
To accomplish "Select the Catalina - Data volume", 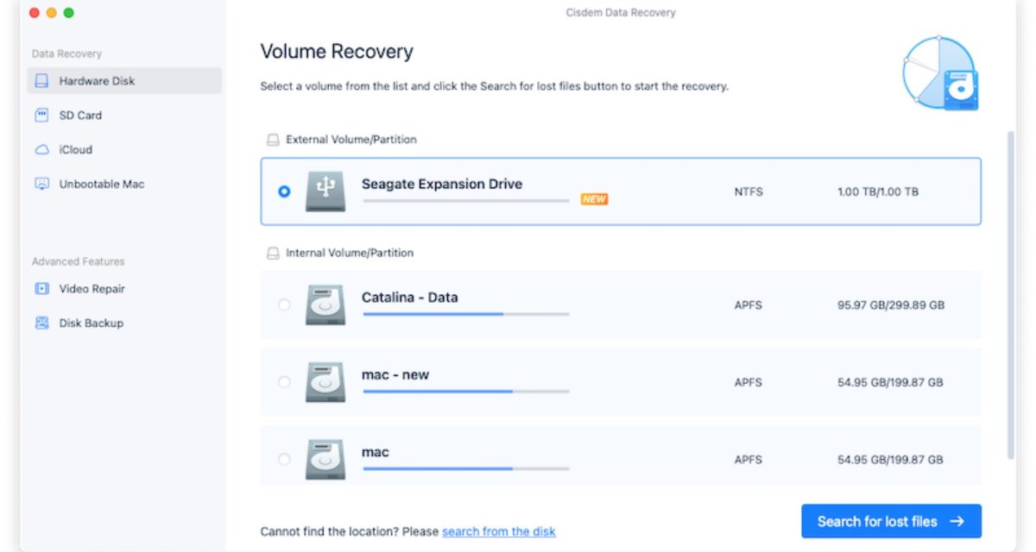I will click(x=285, y=304).
